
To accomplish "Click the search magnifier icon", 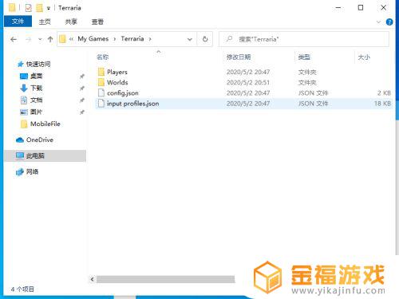I will [229, 39].
